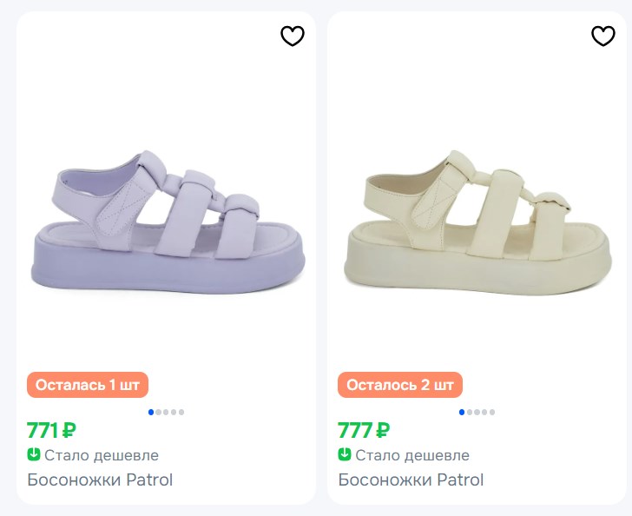Image resolution: width=632 pixels, height=516 pixels.
Task: Open 'Босоножки Patrol' title under 777 ₽
Action: [411, 480]
